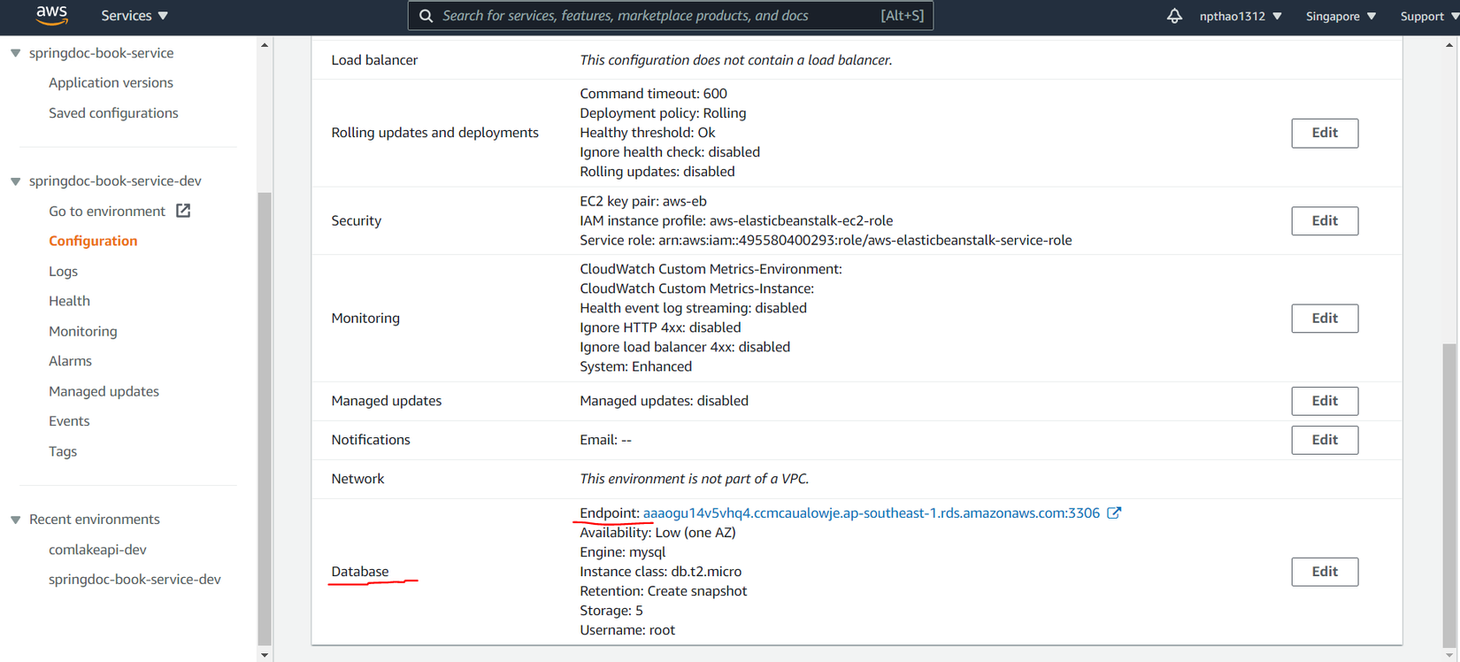This screenshot has height=662, width=1460.
Task: Click the AWS logo home icon
Action: 51,15
